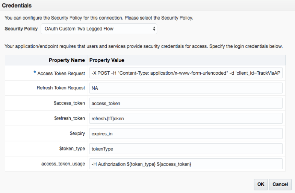Select the Refresh Token Request row label
Viewport: 295px width, 193px height.
tap(61, 88)
